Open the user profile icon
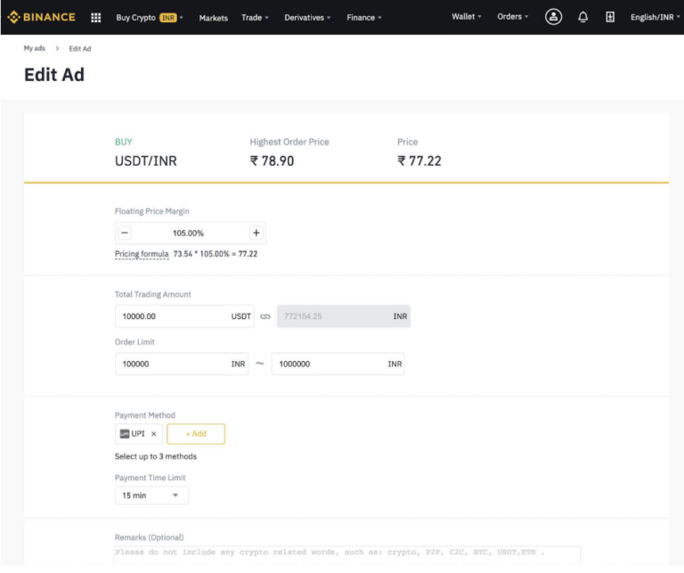This screenshot has height=573, width=684. click(x=553, y=17)
